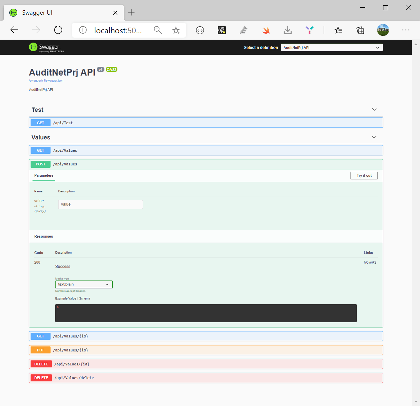Click inside the value query parameter field
This screenshot has width=420, height=406.
[100, 204]
